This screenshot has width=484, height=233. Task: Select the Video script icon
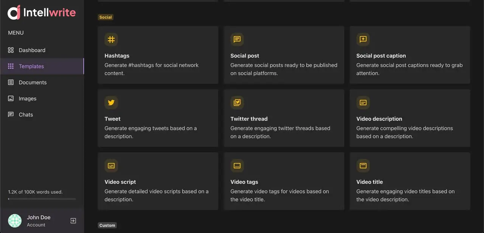[111, 165]
